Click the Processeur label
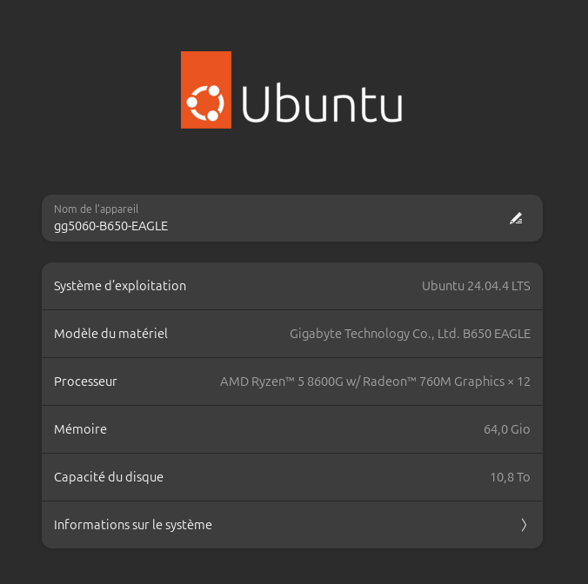The height and width of the screenshot is (584, 588). [85, 382]
